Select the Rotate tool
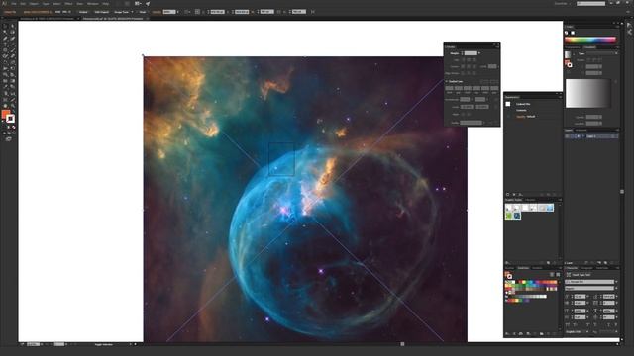This screenshot has width=634, height=356. [5, 62]
